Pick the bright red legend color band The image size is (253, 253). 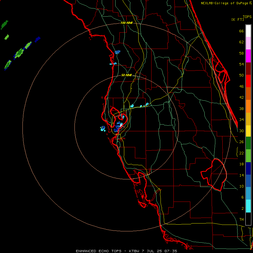(248, 81)
